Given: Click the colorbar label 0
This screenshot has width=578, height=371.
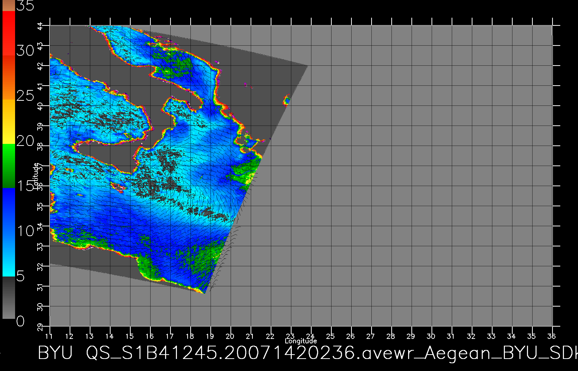Looking at the screenshot, I should (x=21, y=321).
